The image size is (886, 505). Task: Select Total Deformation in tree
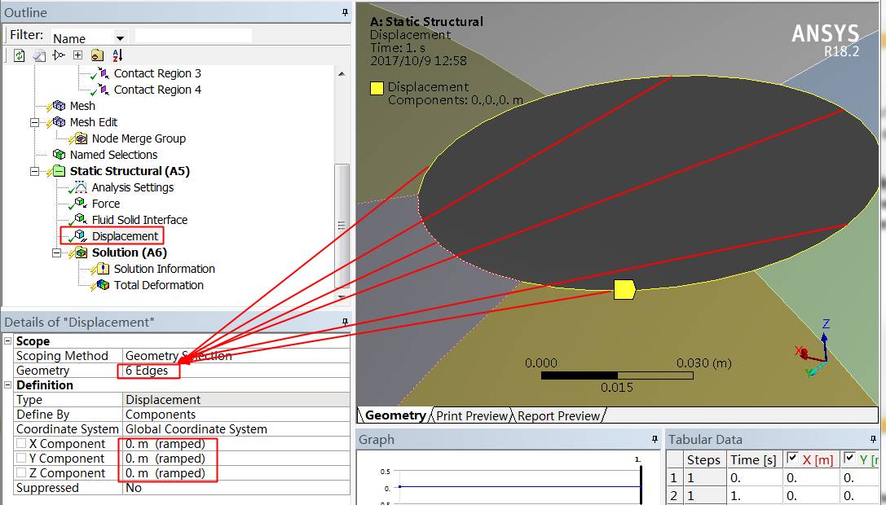coord(159,285)
